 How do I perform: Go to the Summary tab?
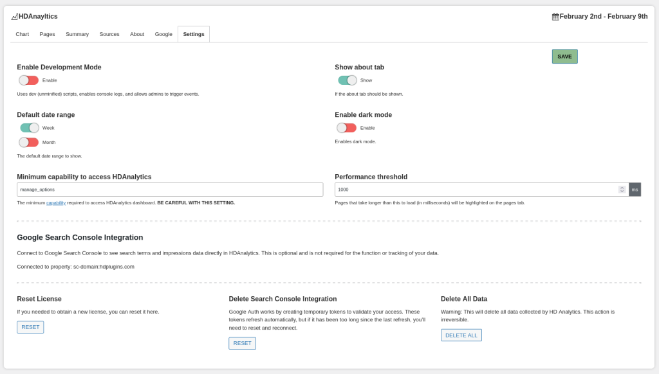[x=77, y=34]
